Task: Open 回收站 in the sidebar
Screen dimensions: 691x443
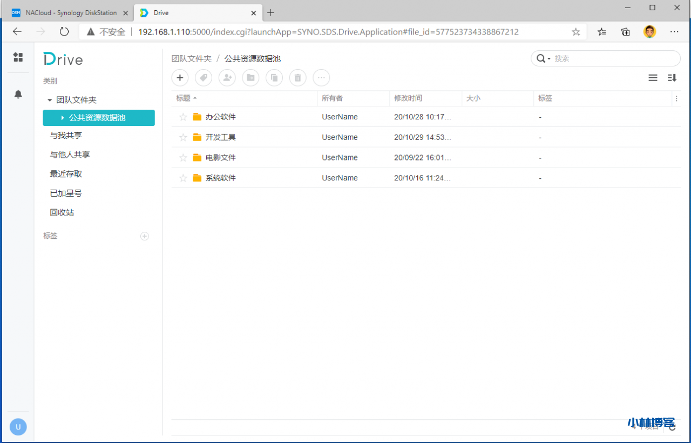Action: coord(62,212)
